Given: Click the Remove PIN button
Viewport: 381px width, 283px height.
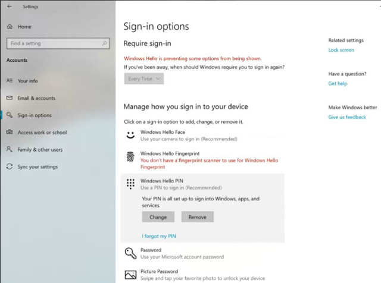Looking at the screenshot, I should (198, 217).
